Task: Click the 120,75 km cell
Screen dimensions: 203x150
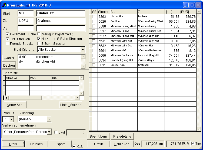Action: pyautogui.click(x=172, y=60)
